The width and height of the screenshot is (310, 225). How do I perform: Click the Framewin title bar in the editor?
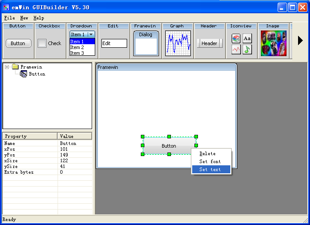click(x=166, y=67)
